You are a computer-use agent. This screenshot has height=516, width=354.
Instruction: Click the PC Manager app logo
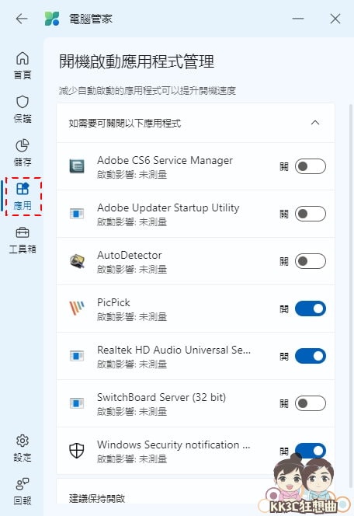tap(52, 19)
